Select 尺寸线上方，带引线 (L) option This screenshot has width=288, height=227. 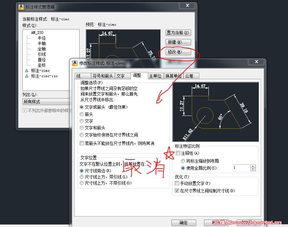[x=82, y=177]
